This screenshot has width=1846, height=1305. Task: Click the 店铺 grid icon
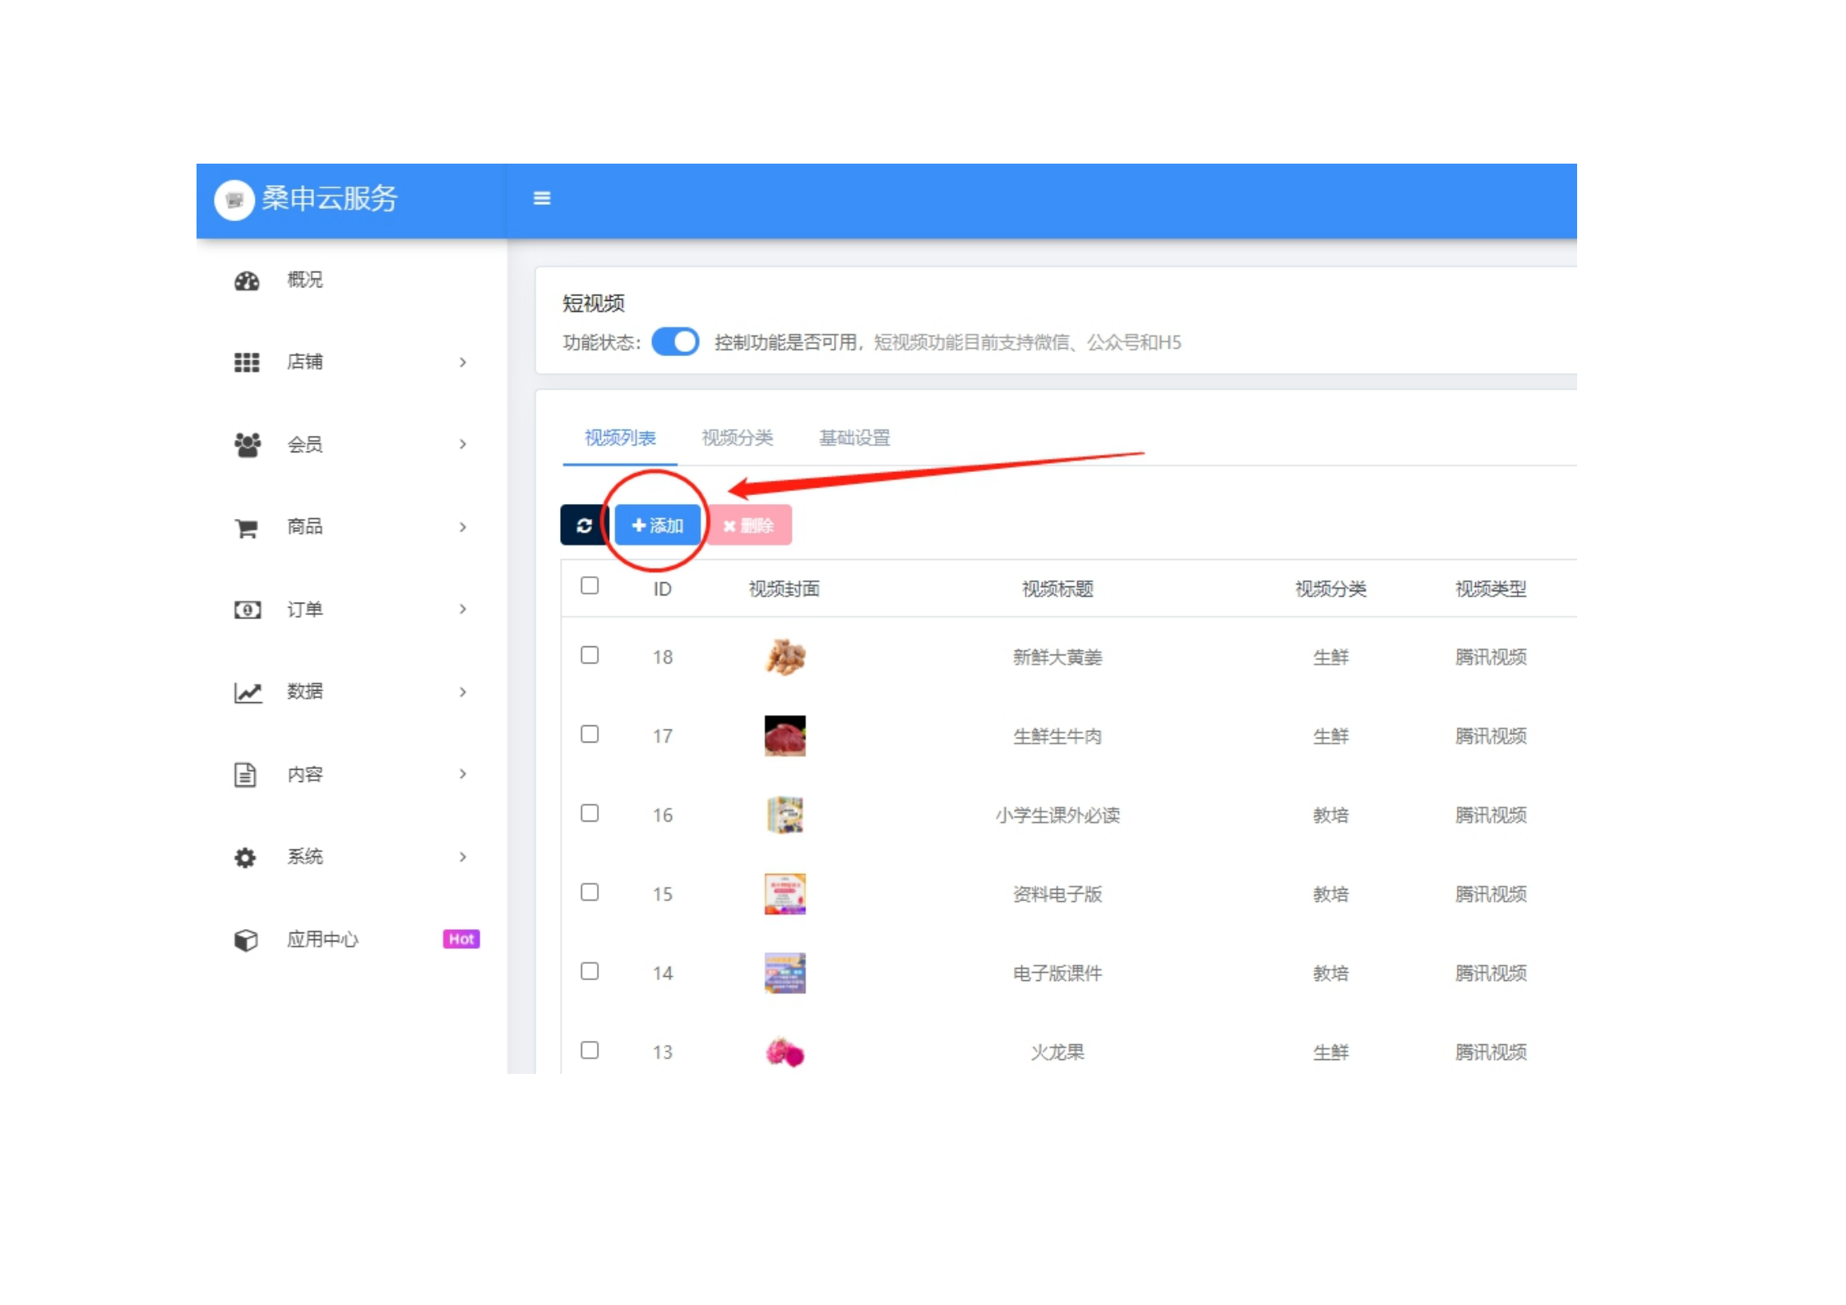247,363
